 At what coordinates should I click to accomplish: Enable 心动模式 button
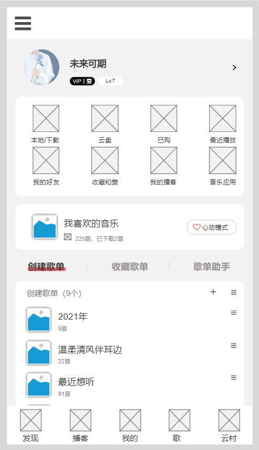(x=211, y=227)
